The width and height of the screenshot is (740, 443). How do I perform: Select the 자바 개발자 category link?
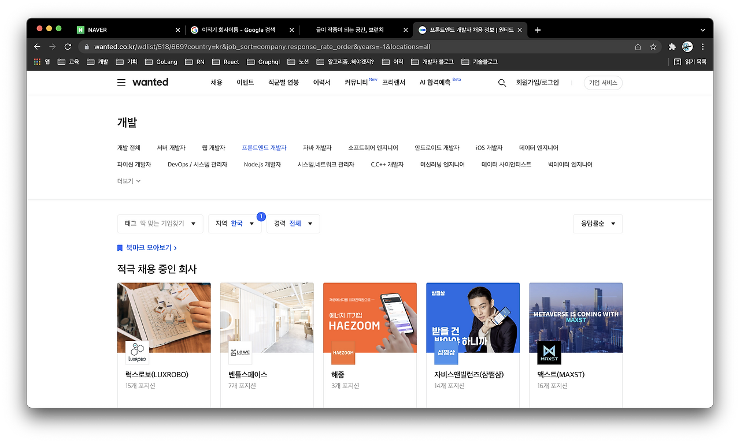[316, 147]
